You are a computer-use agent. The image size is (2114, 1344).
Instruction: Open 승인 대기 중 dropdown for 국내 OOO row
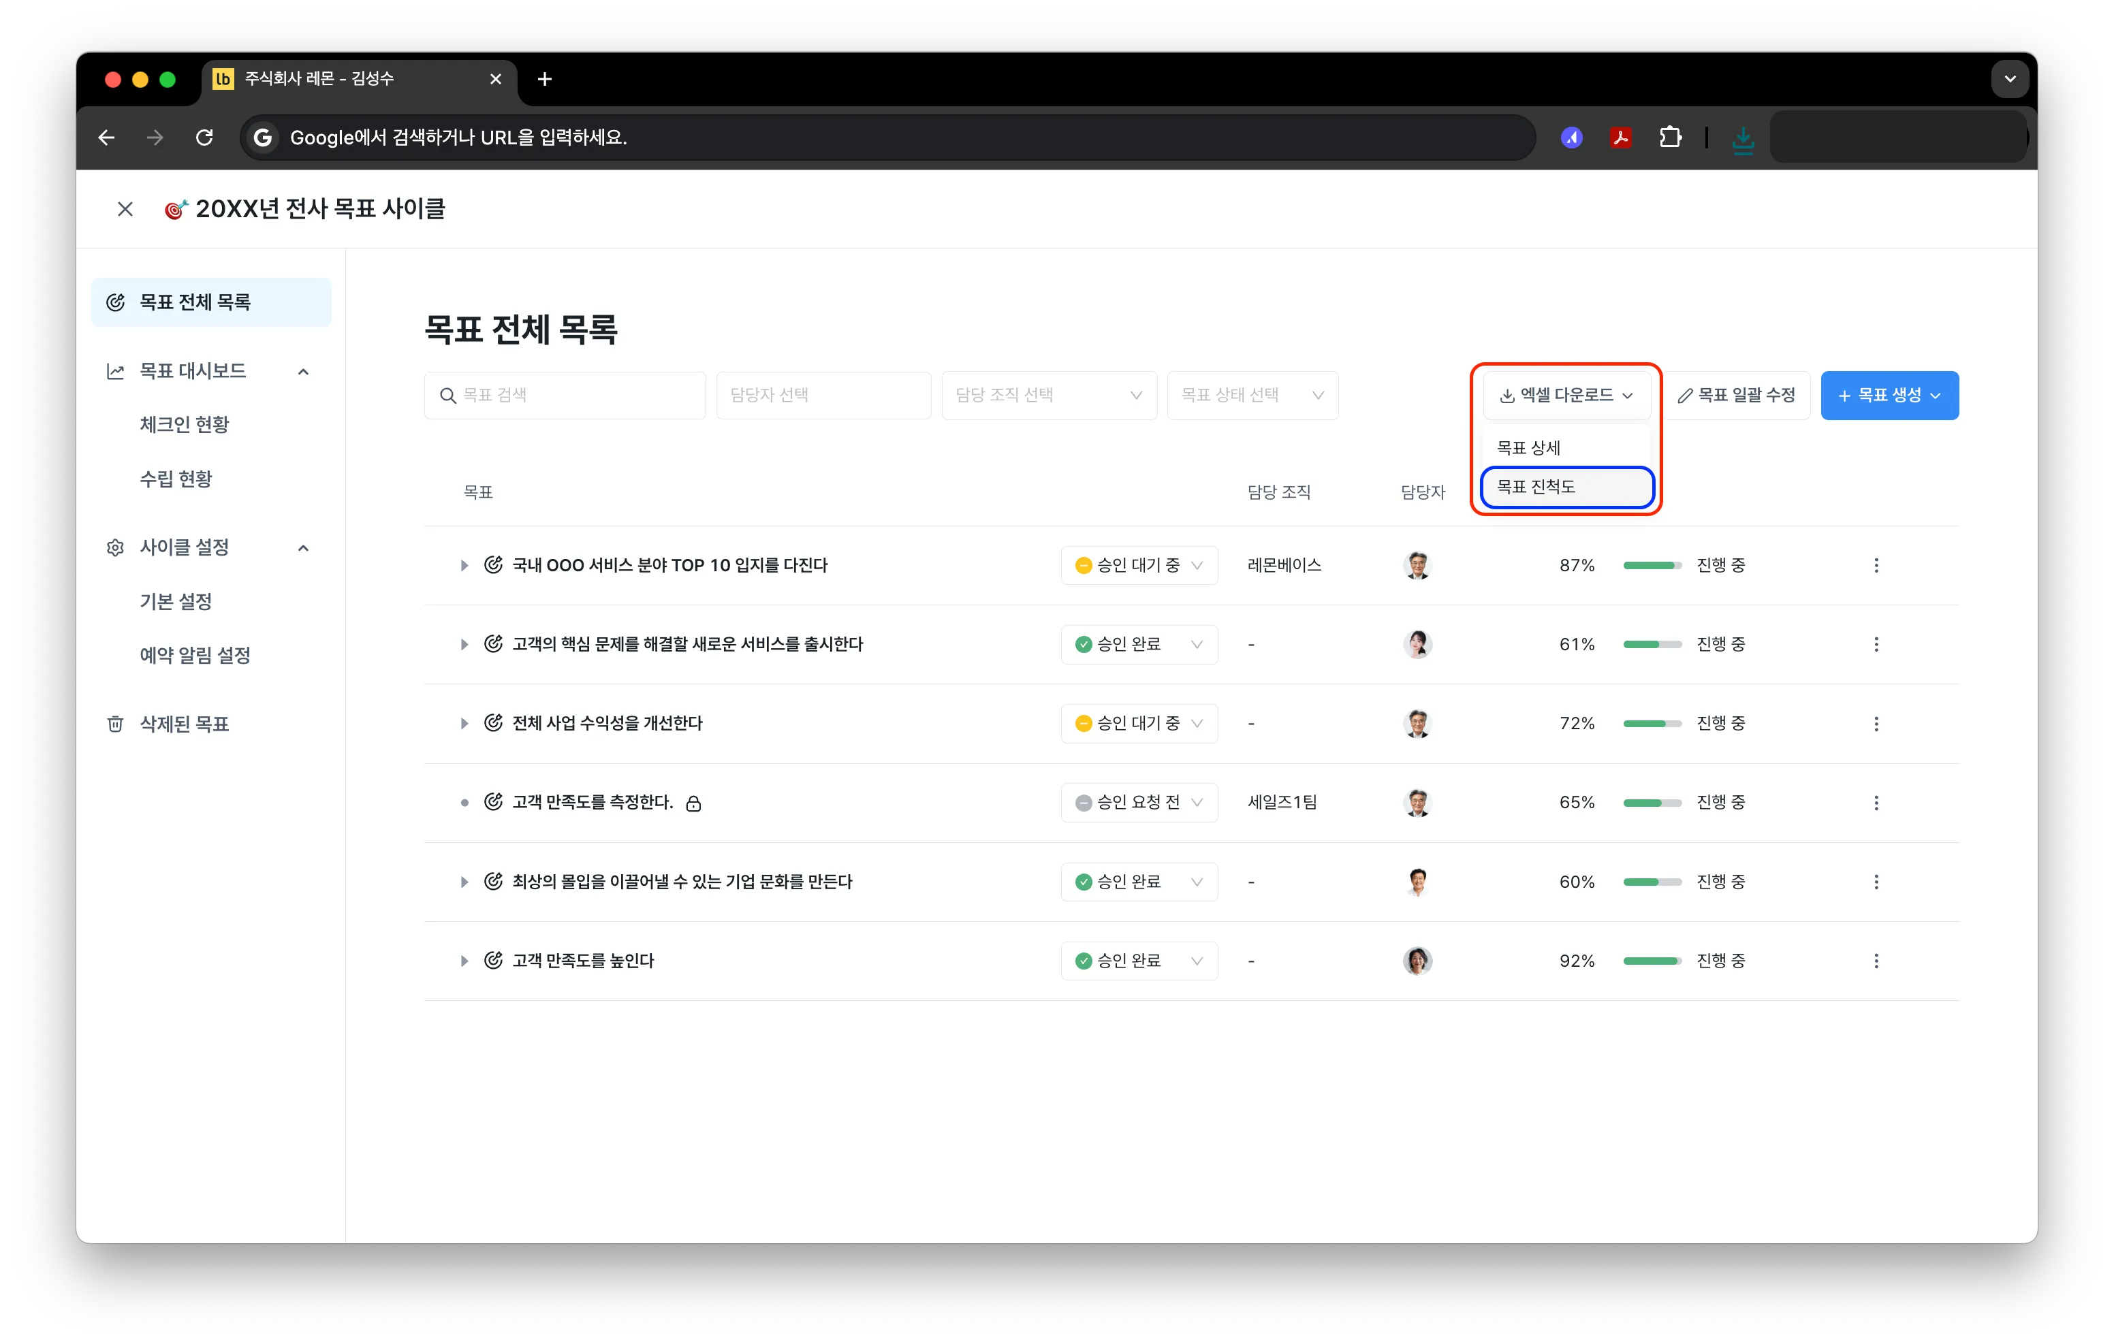(x=1139, y=565)
